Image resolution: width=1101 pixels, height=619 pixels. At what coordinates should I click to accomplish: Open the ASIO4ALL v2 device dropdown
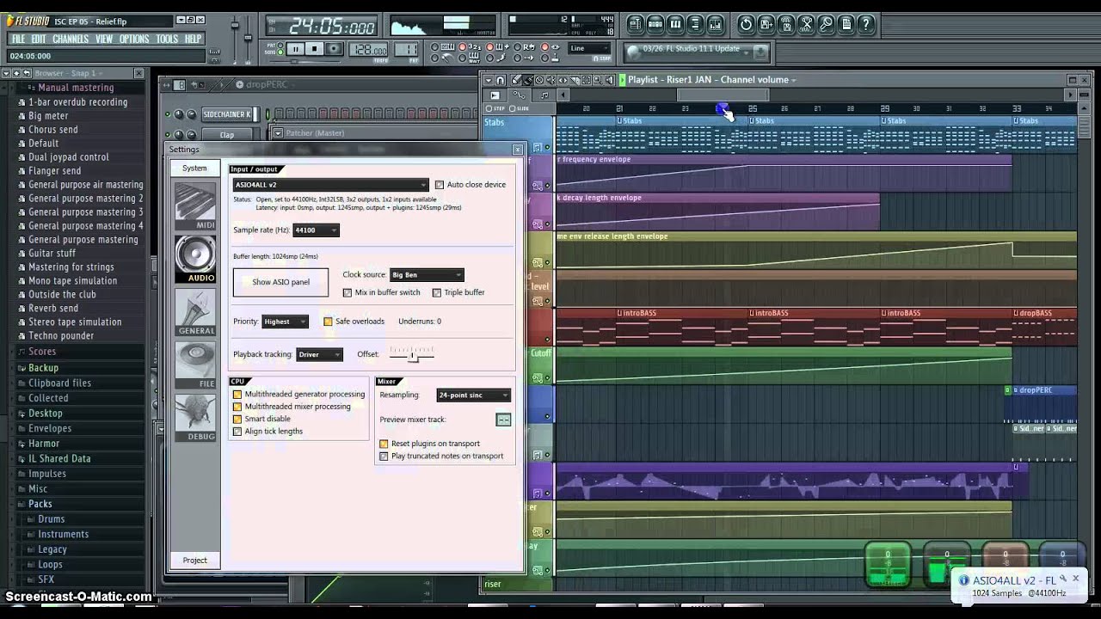(330, 185)
